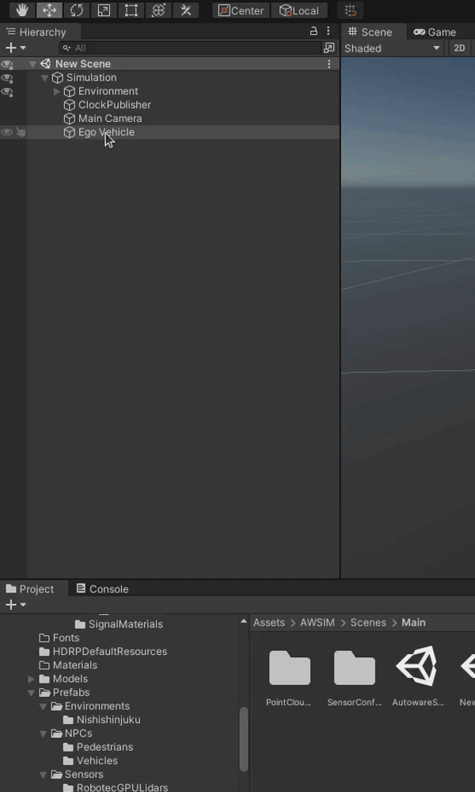Open Hierarchy create plus dropdown
475x792 pixels.
pos(15,48)
